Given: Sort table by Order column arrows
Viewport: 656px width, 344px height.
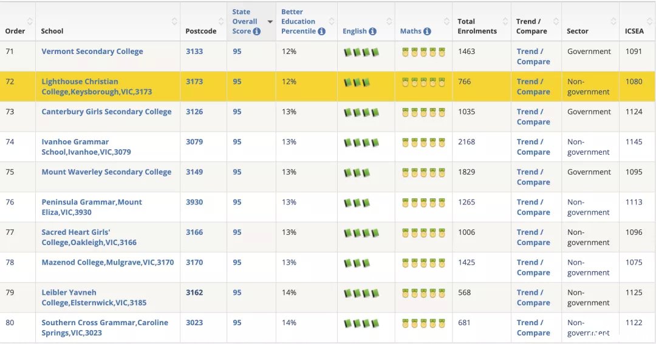Looking at the screenshot, I should (x=30, y=21).
